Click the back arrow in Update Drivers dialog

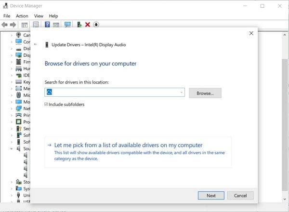[36, 44]
